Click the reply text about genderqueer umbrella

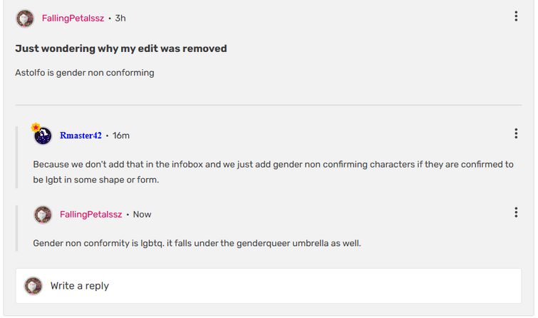(197, 243)
